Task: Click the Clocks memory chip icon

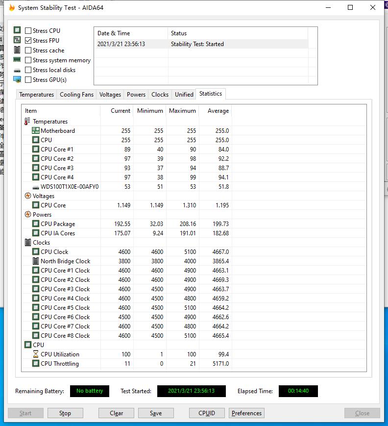Action: 28,242
